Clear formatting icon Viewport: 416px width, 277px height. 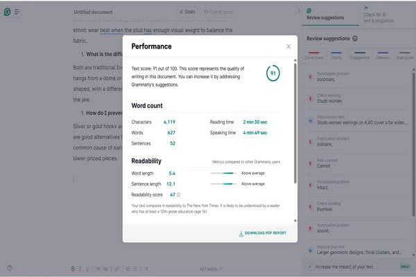(147, 269)
